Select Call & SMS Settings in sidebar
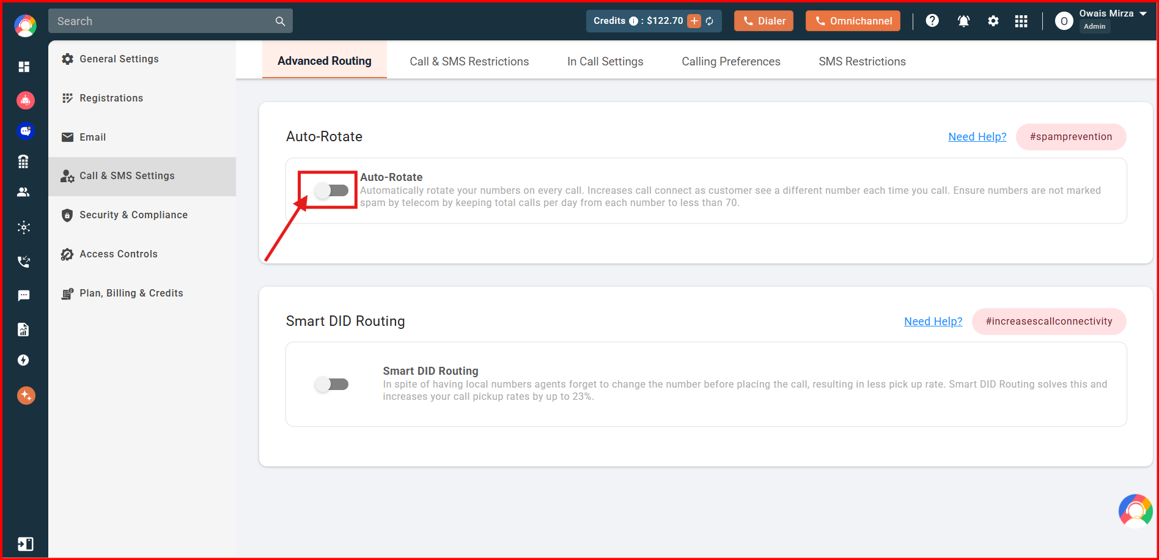The height and width of the screenshot is (560, 1159). point(142,176)
